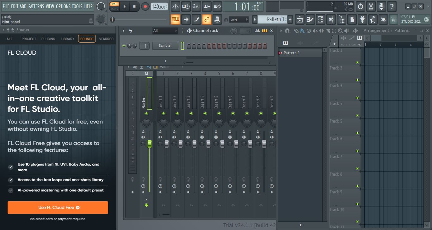This screenshot has width=432, height=230.
Task: Open channel rack All filter dropdown
Action: pyautogui.click(x=165, y=31)
